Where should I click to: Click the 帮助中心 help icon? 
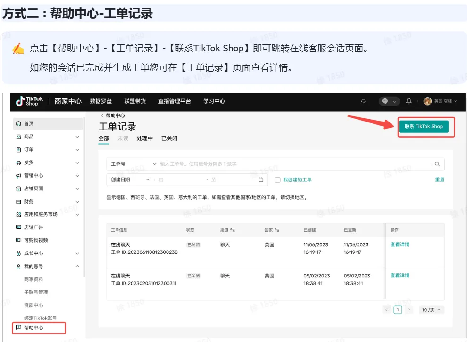(x=18, y=327)
